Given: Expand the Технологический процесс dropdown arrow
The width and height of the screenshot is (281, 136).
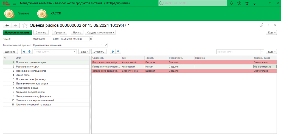Looking at the screenshot, I should [102, 45].
